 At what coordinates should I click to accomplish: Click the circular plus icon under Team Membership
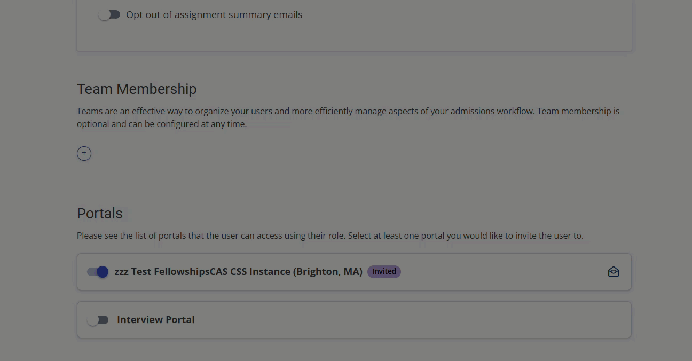(x=84, y=153)
